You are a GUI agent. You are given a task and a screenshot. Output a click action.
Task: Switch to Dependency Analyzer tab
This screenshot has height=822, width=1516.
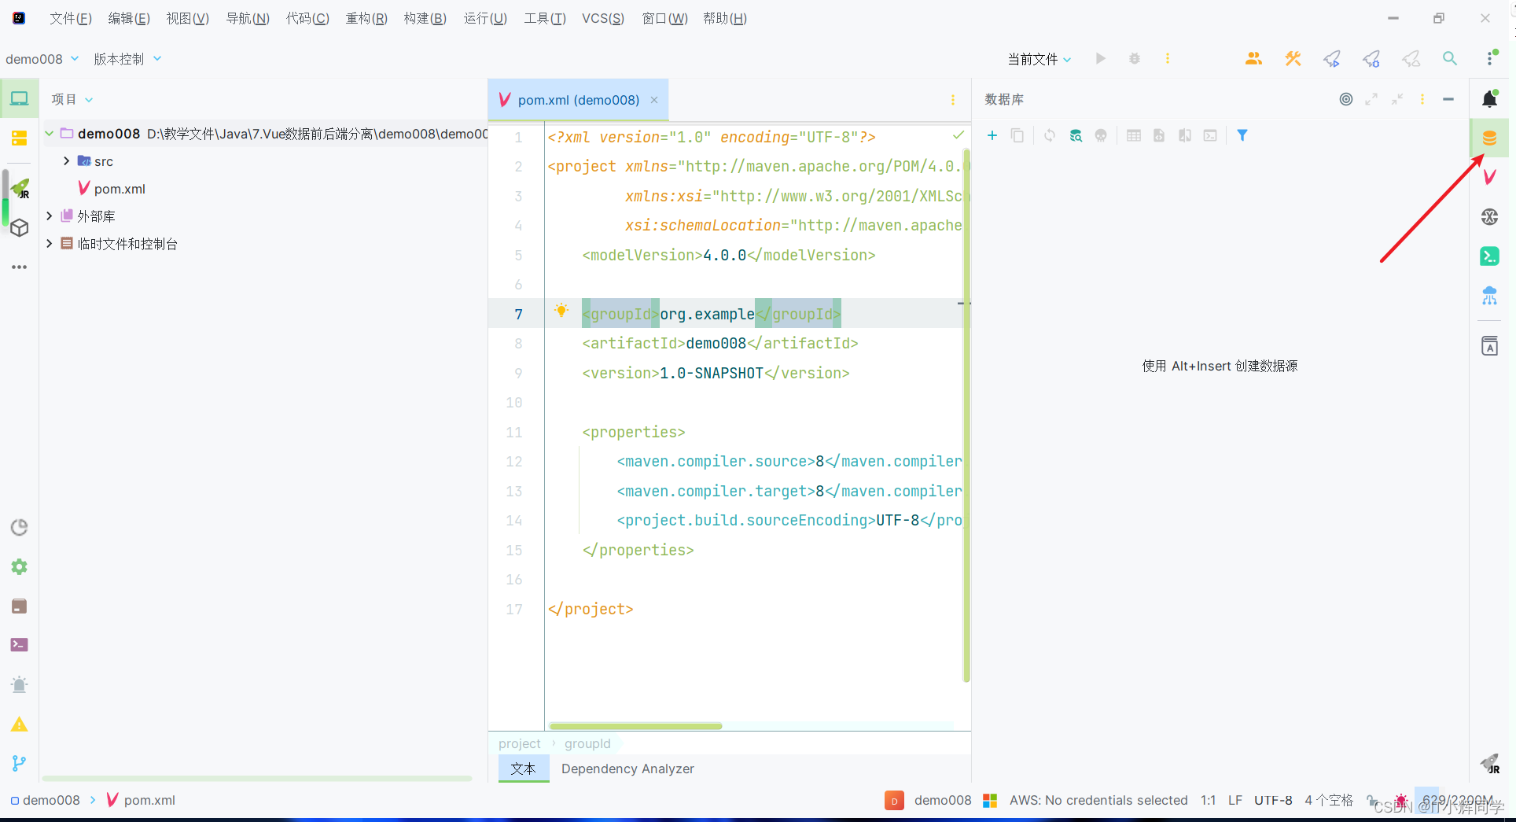coord(627,769)
